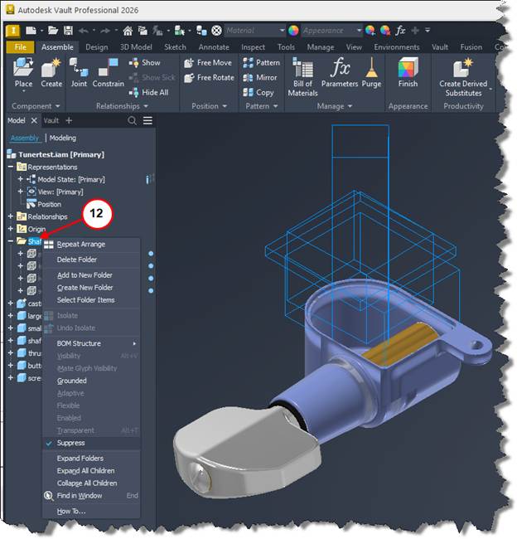
Task: Expand the Origin node
Action: tap(11, 229)
